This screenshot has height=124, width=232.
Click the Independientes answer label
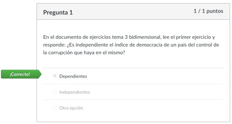tap(74, 92)
